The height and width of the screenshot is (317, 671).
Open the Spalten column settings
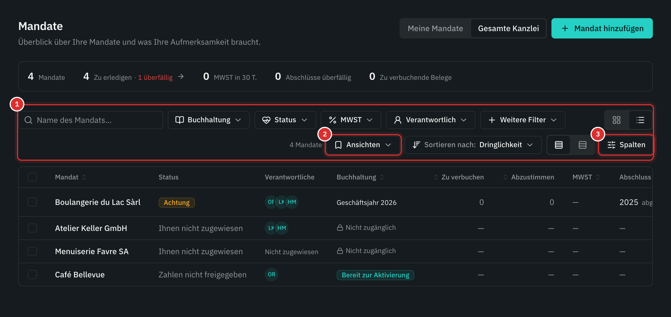tap(626, 145)
